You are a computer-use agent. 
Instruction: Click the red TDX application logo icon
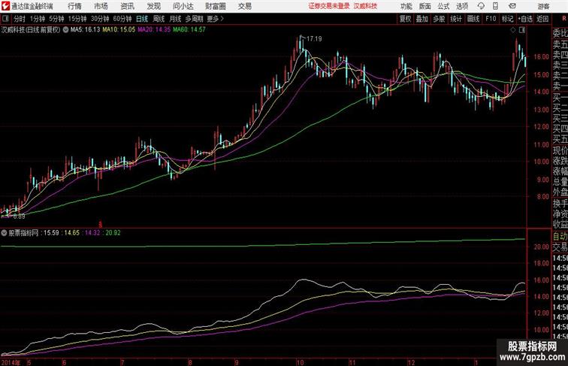pos(6,6)
